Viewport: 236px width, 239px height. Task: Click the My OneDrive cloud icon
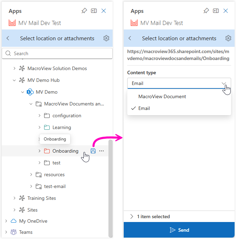[14, 221]
